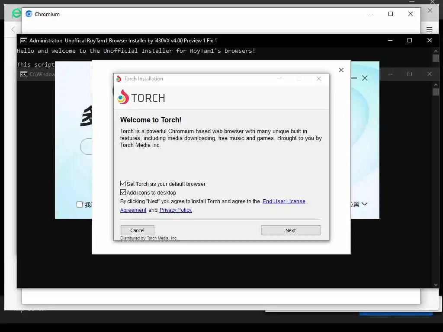Tick the checkbox in Chinese installer
443x332 pixels.
[x=80, y=204]
